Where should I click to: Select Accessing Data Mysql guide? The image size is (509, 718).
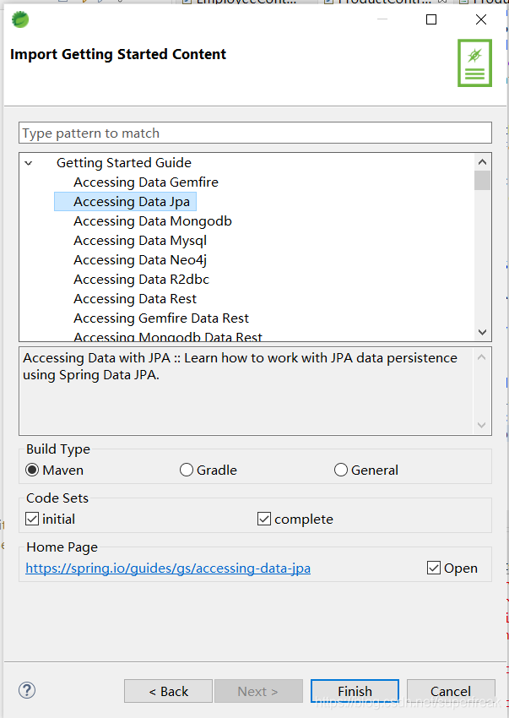[140, 241]
